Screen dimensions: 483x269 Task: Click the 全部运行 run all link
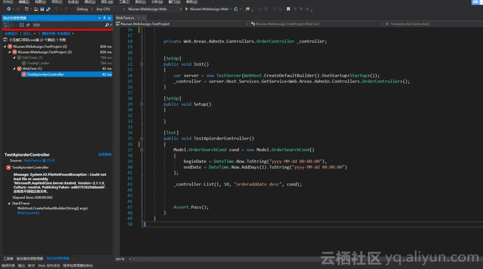[11, 33]
